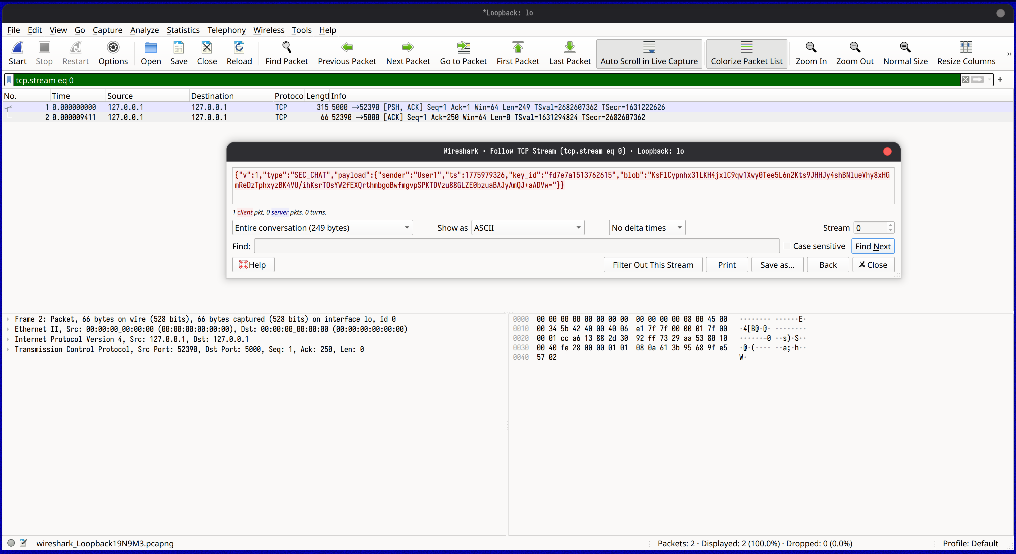Click Filter Out This Stream button
Screen dimensions: 1016x554
coord(653,265)
